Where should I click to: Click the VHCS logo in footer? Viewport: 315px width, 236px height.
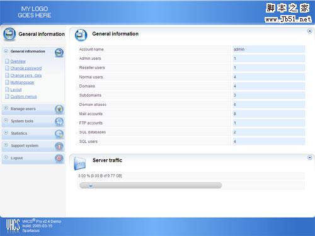[x=13, y=226]
